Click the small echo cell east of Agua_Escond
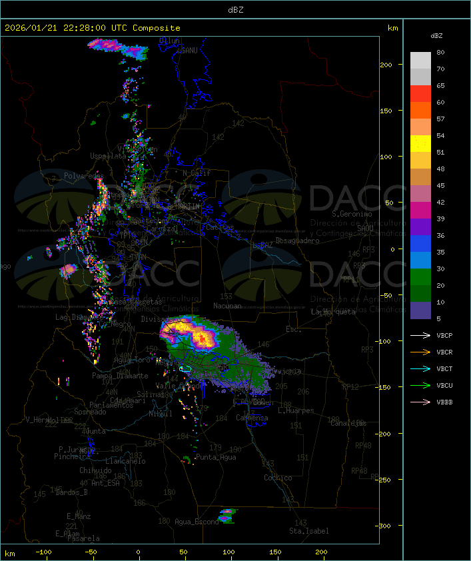The height and width of the screenshot is (561, 471). [x=227, y=516]
